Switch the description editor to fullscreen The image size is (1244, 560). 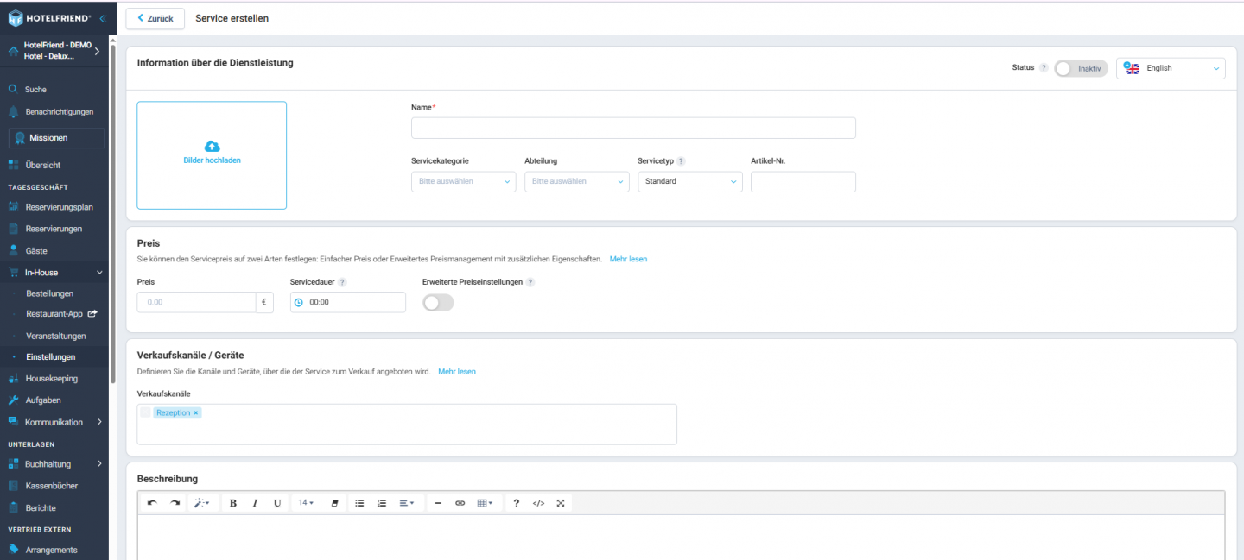(561, 503)
